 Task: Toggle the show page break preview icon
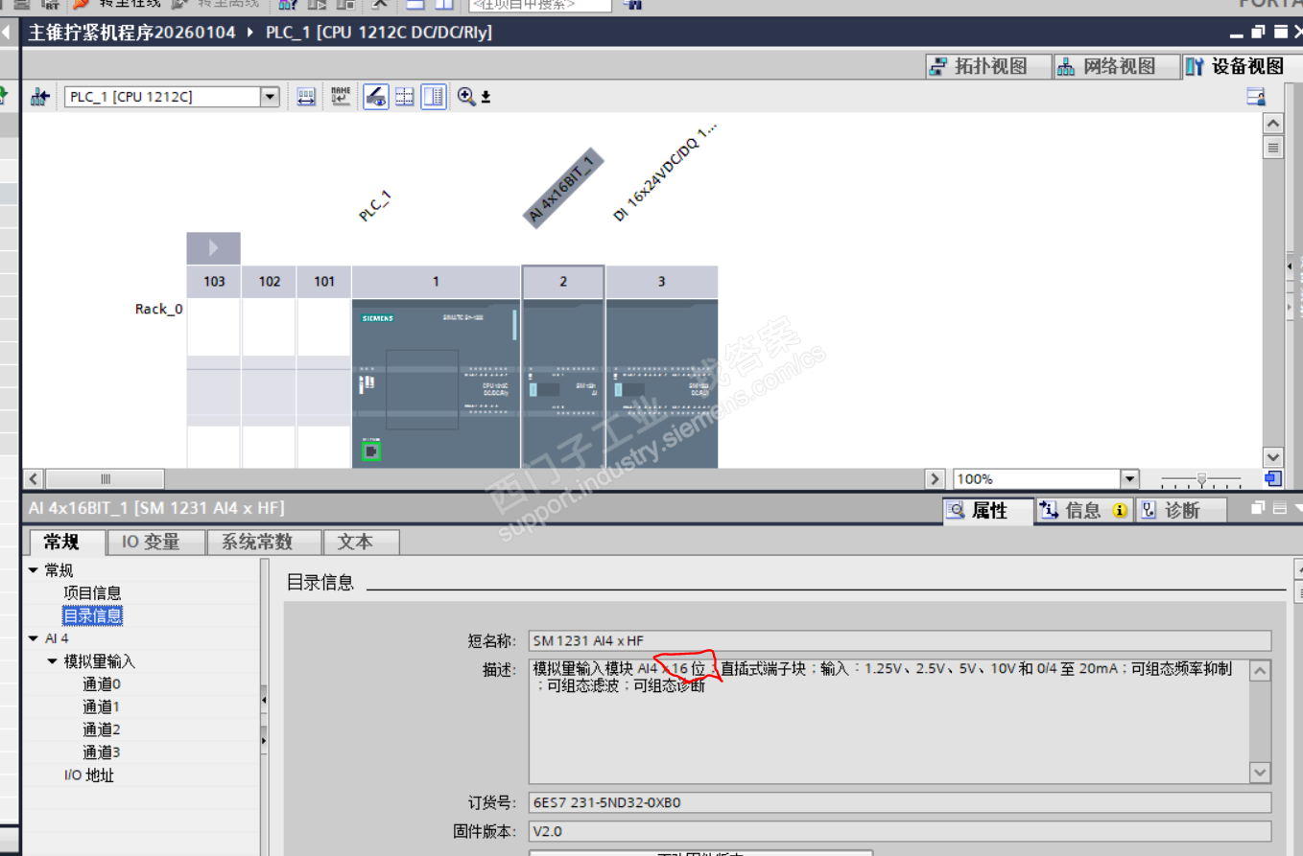376,97
